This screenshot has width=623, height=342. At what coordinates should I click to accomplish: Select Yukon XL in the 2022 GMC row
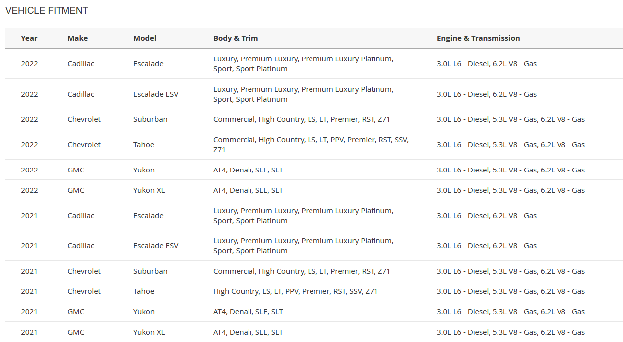149,190
